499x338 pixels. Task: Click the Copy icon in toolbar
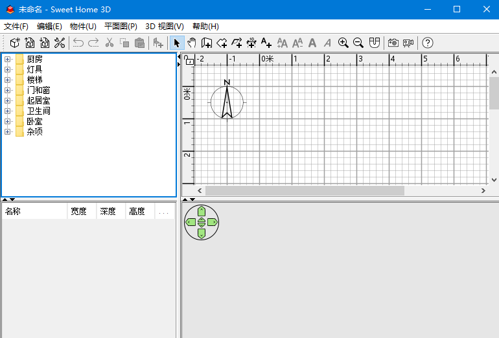click(124, 43)
